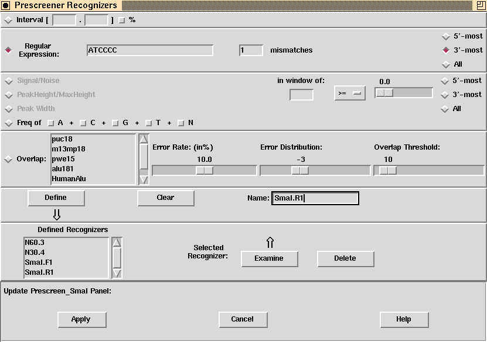Click the Error Rate slider

click(x=204, y=170)
